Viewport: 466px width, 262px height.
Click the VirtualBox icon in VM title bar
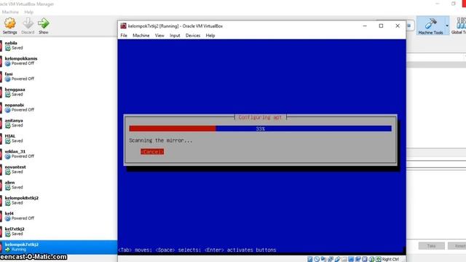[123, 26]
